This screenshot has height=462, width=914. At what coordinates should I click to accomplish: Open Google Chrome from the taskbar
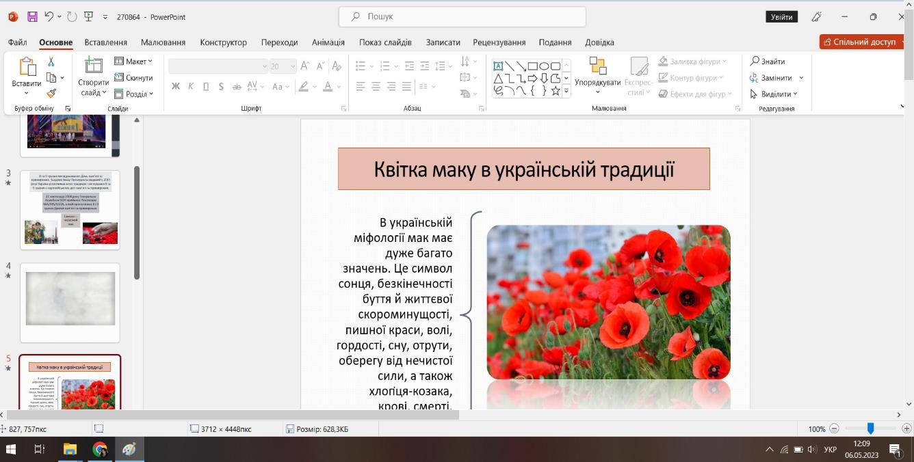(x=100, y=449)
